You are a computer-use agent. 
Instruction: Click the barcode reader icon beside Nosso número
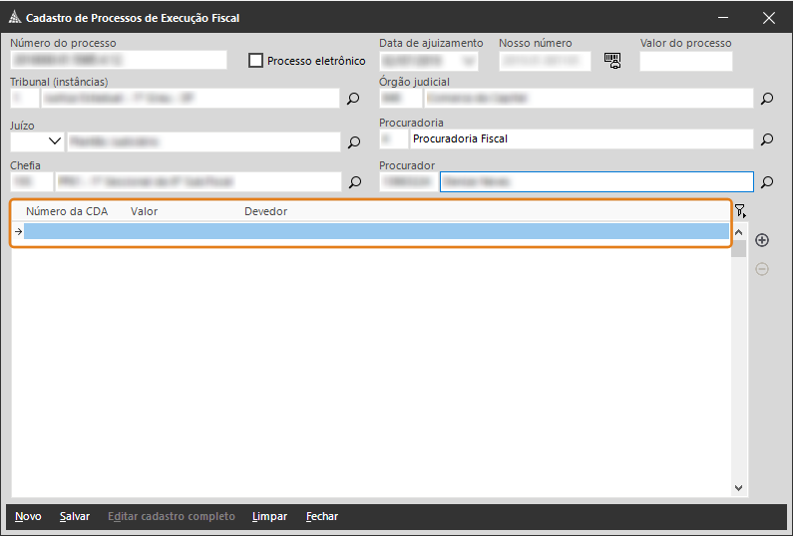(612, 61)
